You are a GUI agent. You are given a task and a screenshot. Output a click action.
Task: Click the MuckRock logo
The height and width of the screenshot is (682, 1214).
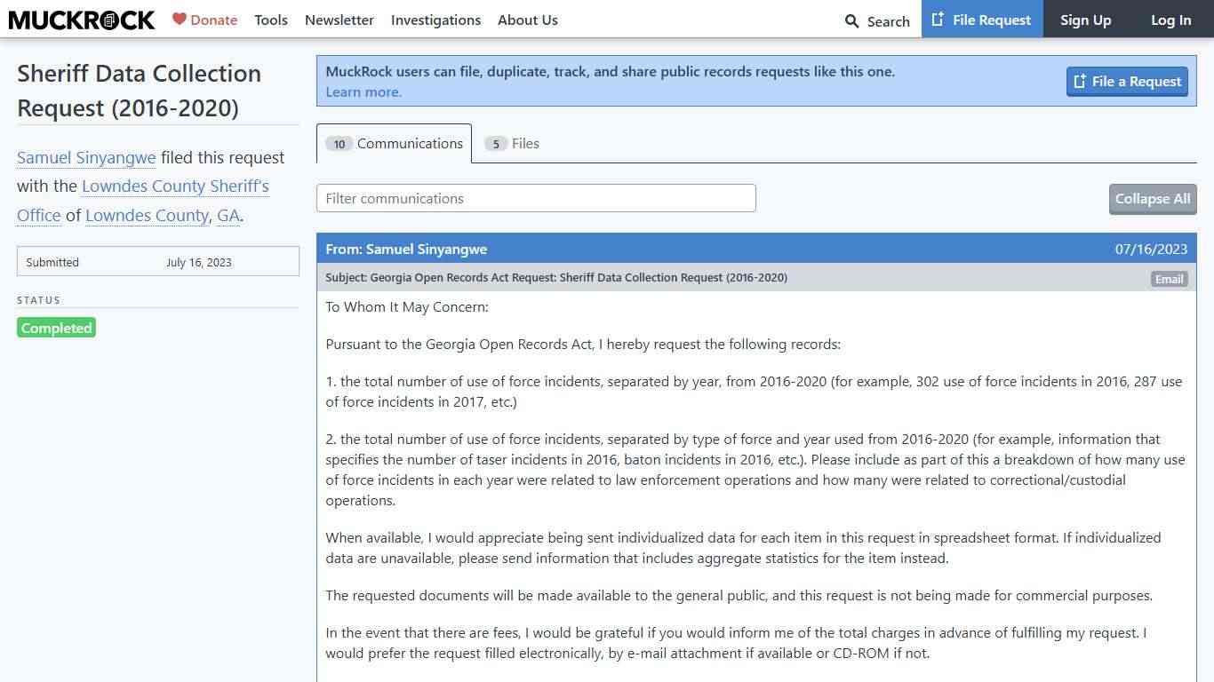82,20
